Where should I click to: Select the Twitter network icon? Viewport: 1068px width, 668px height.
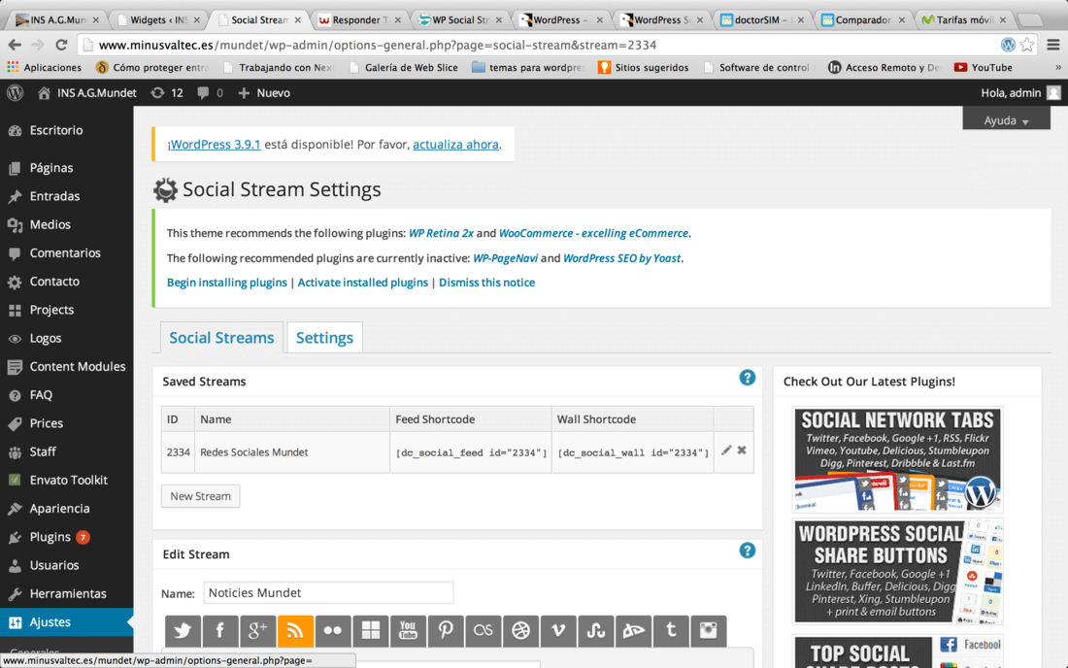[183, 630]
